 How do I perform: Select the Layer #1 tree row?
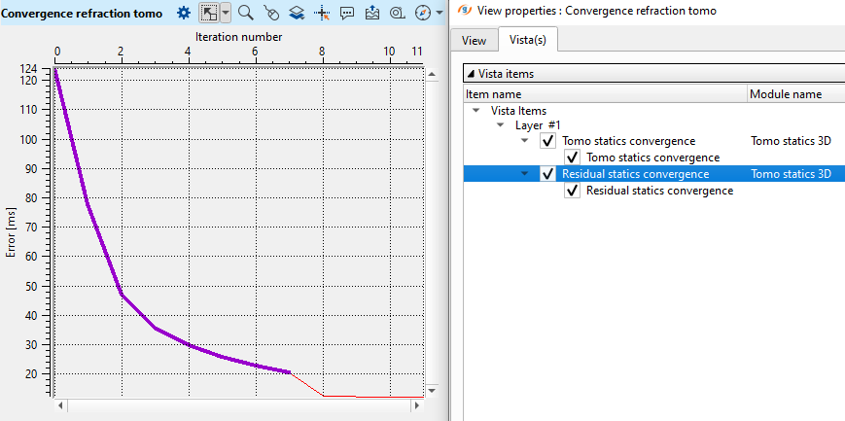pos(538,125)
